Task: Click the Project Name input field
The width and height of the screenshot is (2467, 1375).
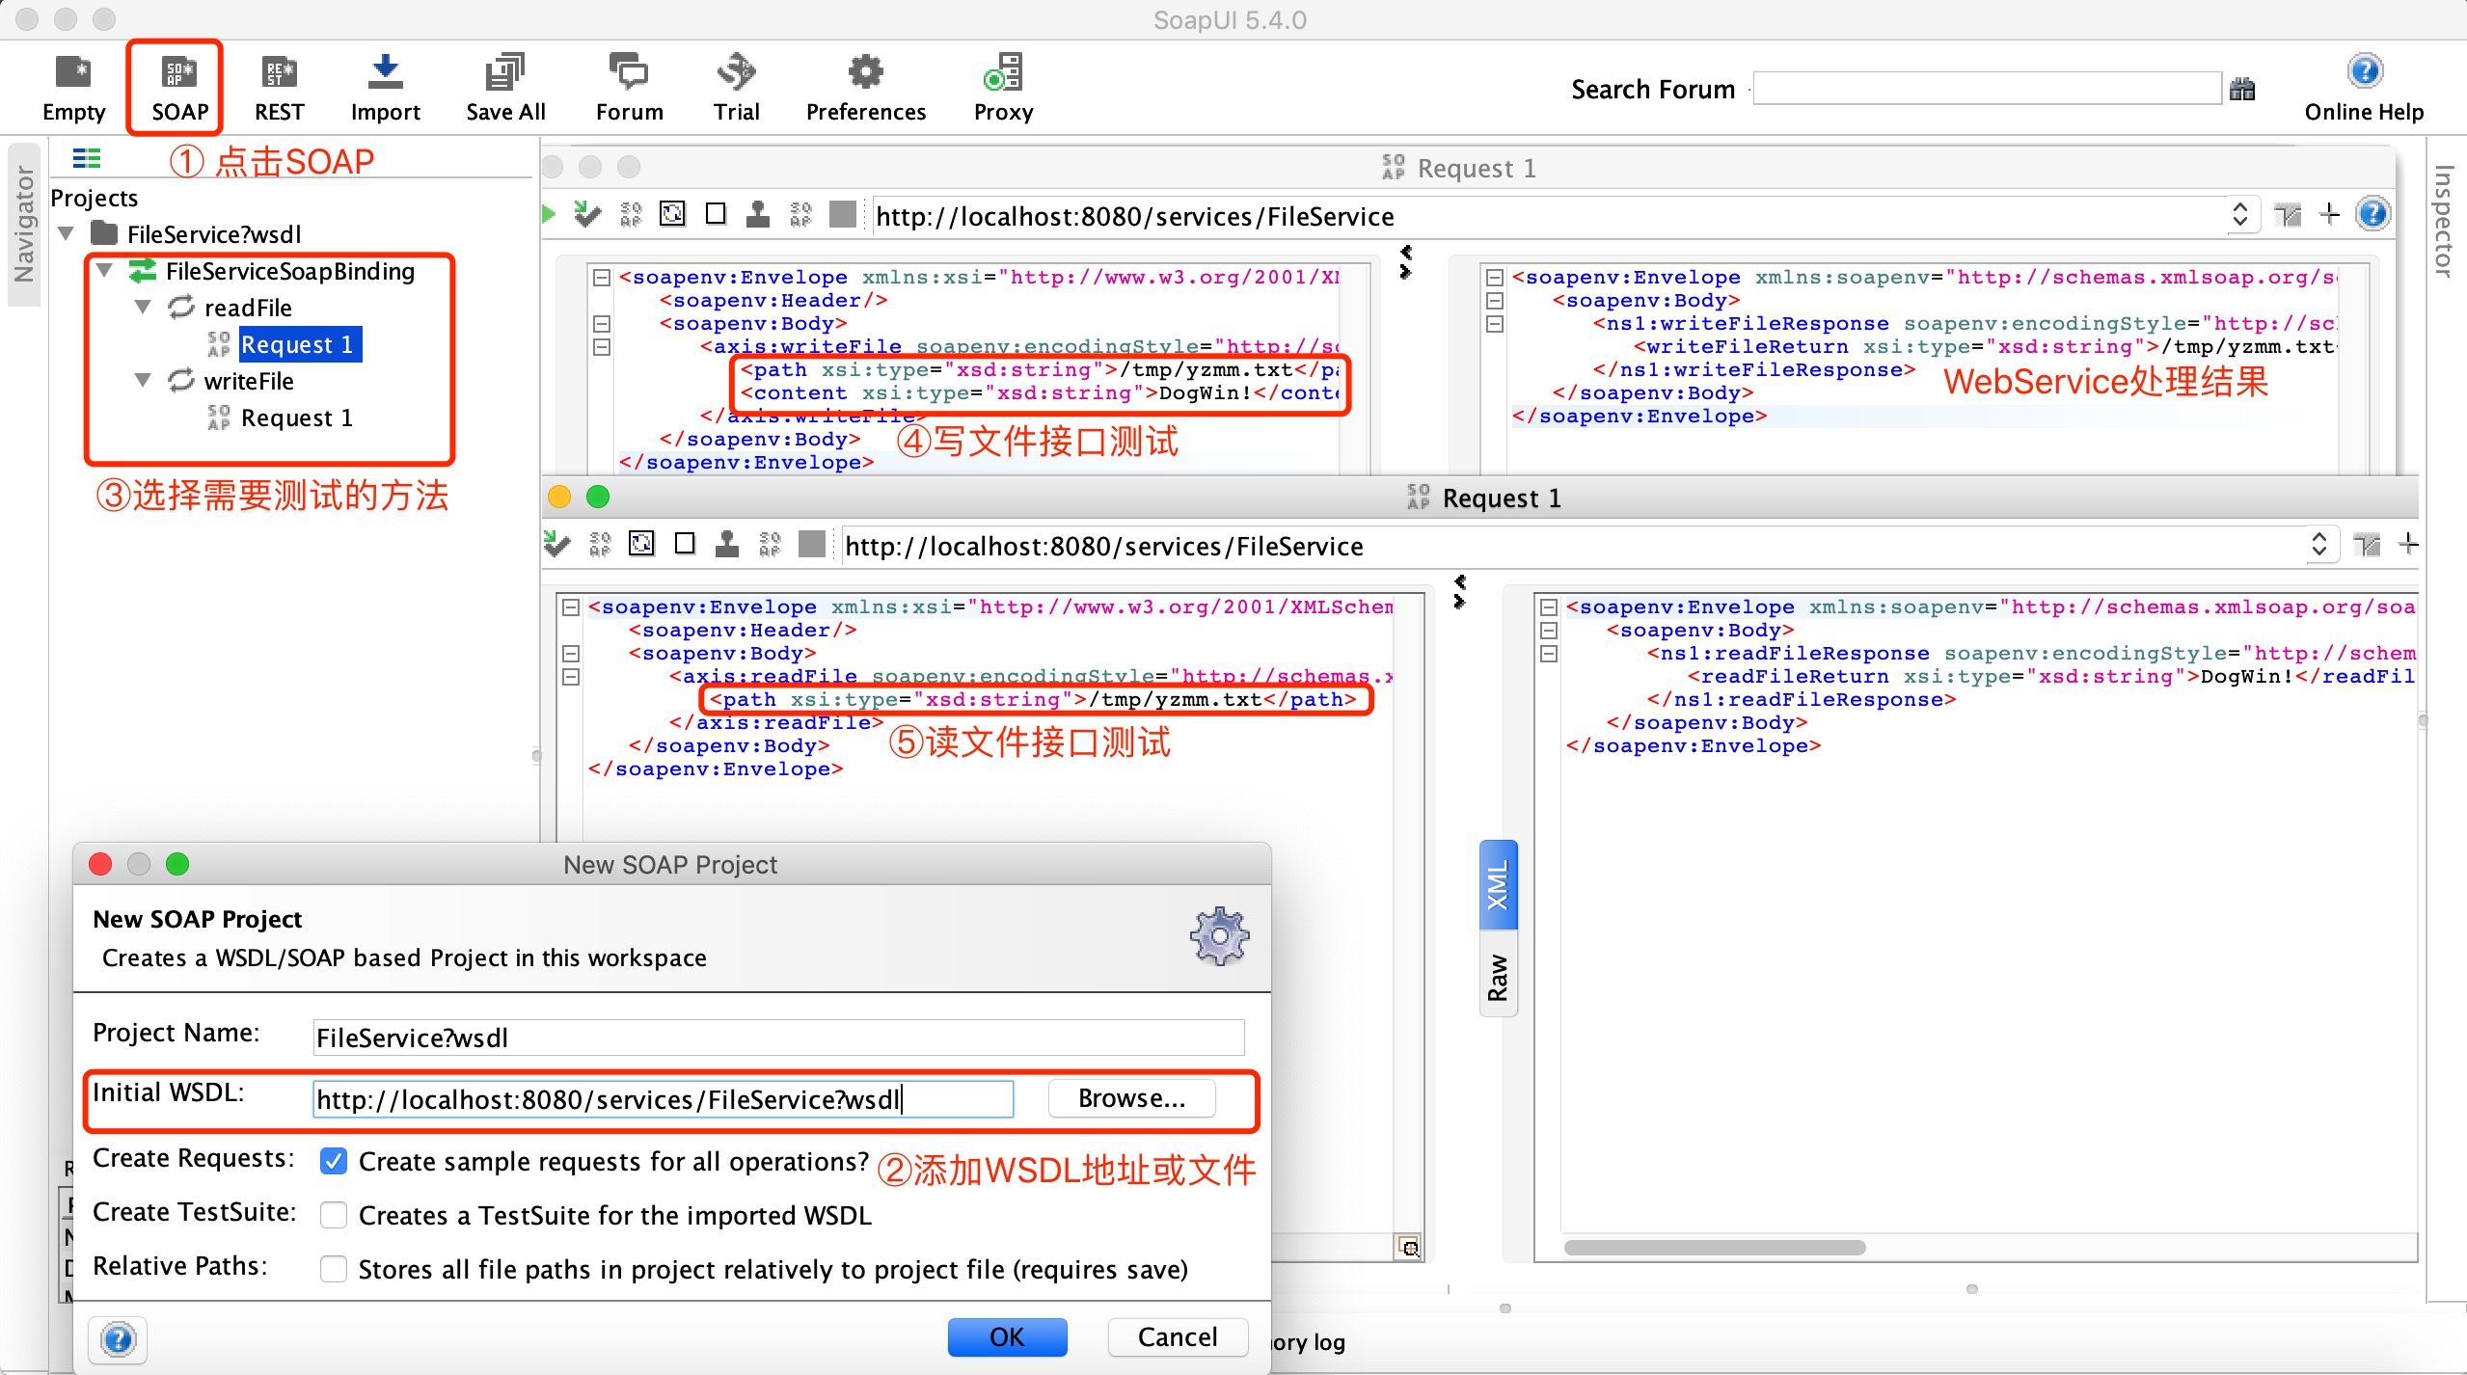Action: (777, 1038)
